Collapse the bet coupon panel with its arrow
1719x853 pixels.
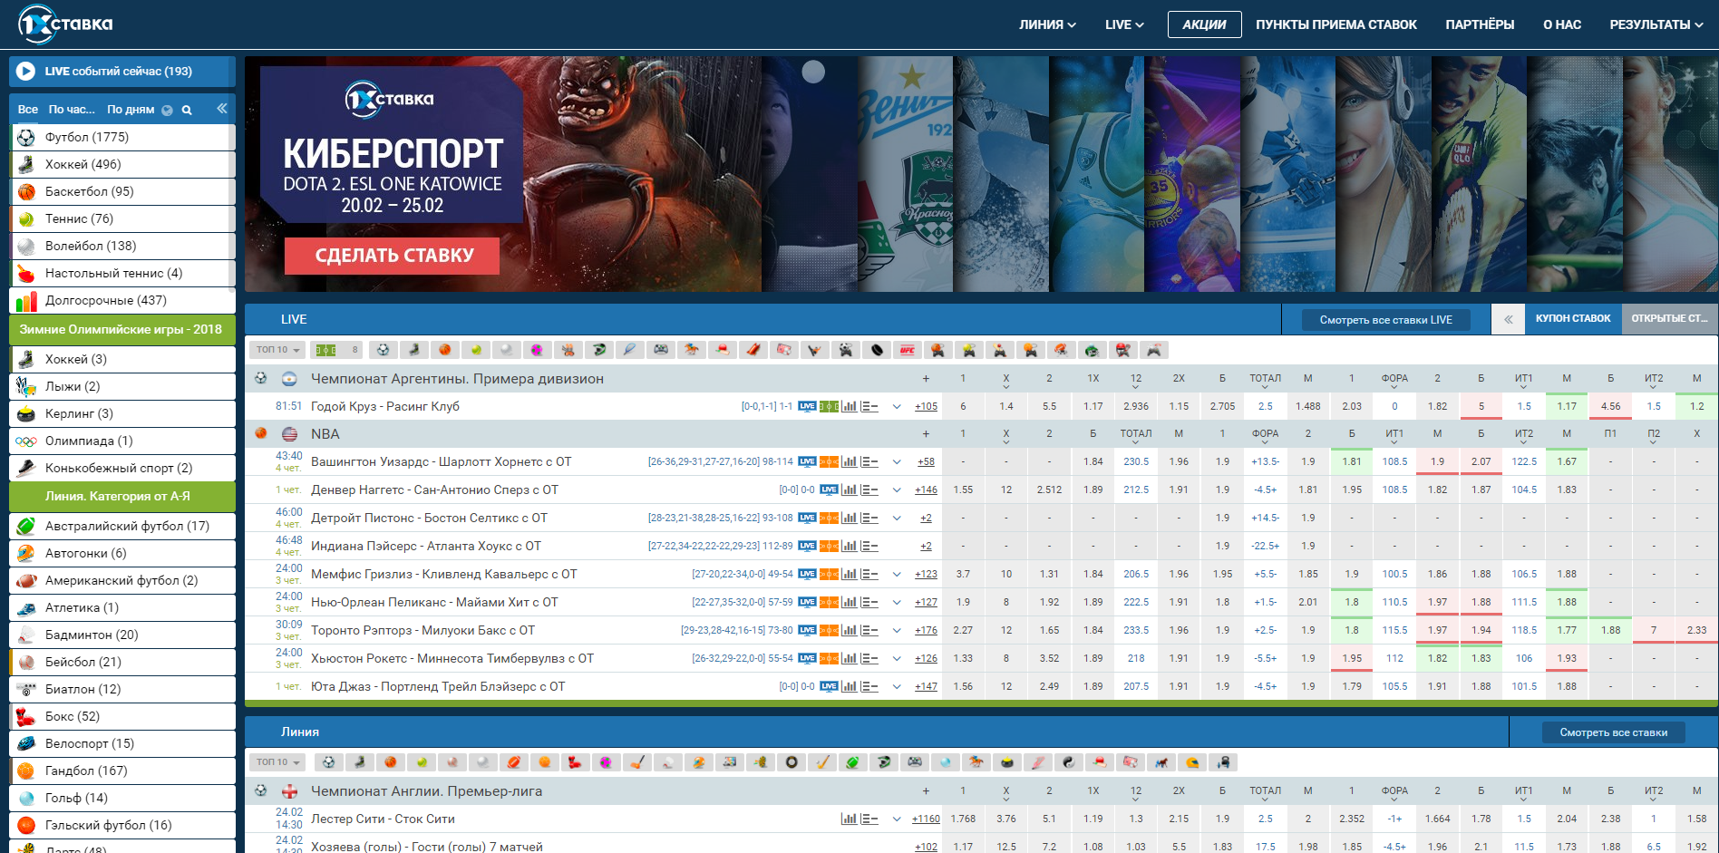(1509, 319)
